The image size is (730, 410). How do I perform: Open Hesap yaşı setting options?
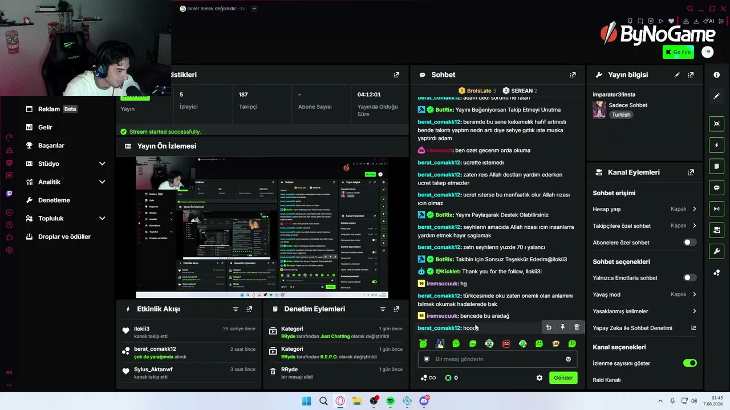(644, 209)
